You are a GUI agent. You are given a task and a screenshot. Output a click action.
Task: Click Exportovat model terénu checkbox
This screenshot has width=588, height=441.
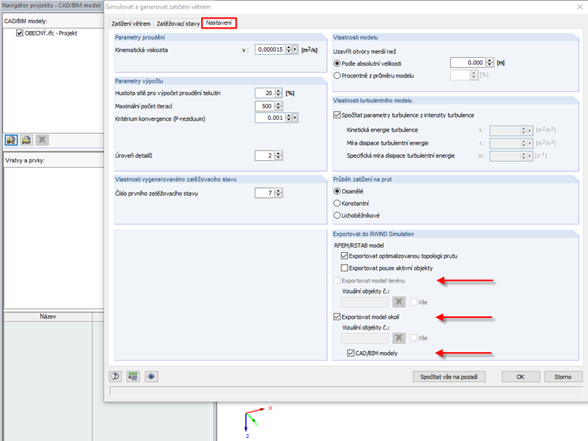coord(337,281)
